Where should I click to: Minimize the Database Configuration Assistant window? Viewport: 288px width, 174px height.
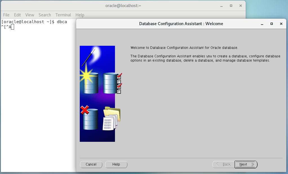pyautogui.click(x=262, y=24)
